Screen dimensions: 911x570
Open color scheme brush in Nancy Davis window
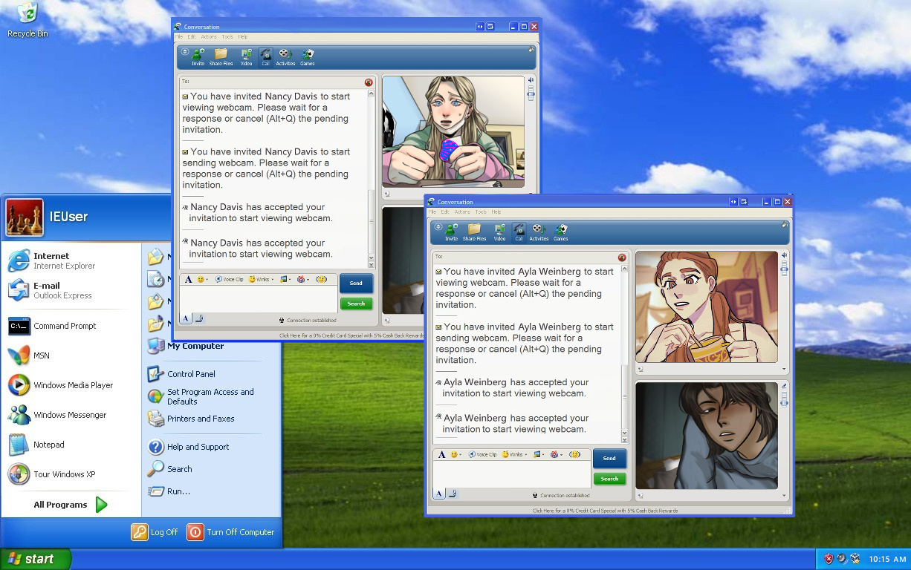click(x=531, y=49)
